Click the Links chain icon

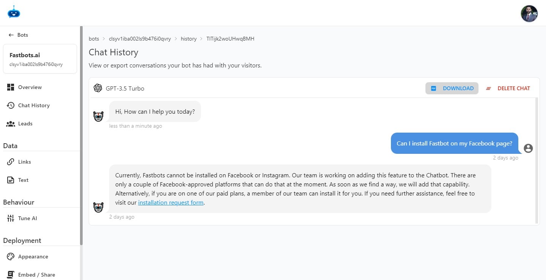point(11,162)
